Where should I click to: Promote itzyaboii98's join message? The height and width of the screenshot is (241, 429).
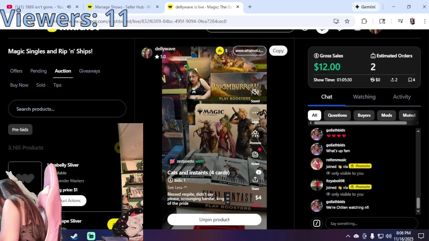click(360, 187)
